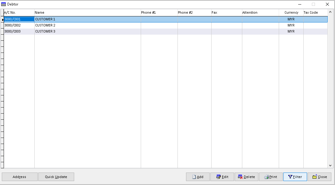Click MYR currency cell for CUSTOMER 1

291,19
